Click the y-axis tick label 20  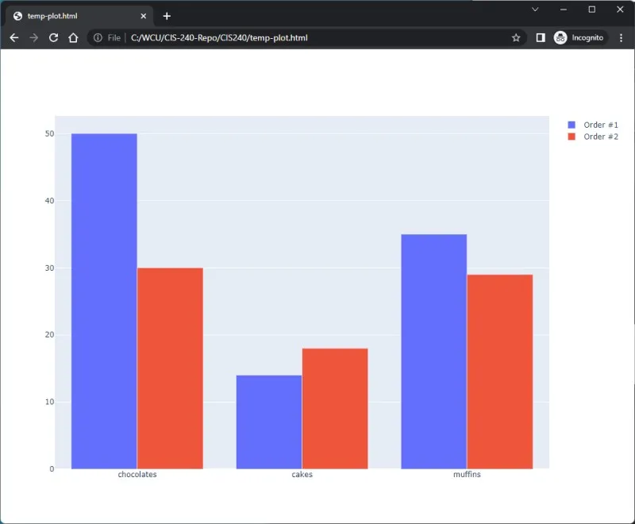[49, 334]
